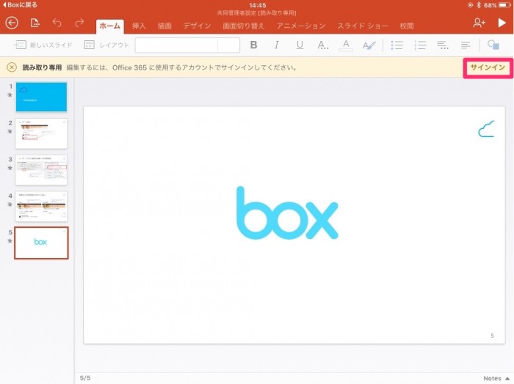
Task: Tap the 5/5 slide counter
Action: [85, 378]
